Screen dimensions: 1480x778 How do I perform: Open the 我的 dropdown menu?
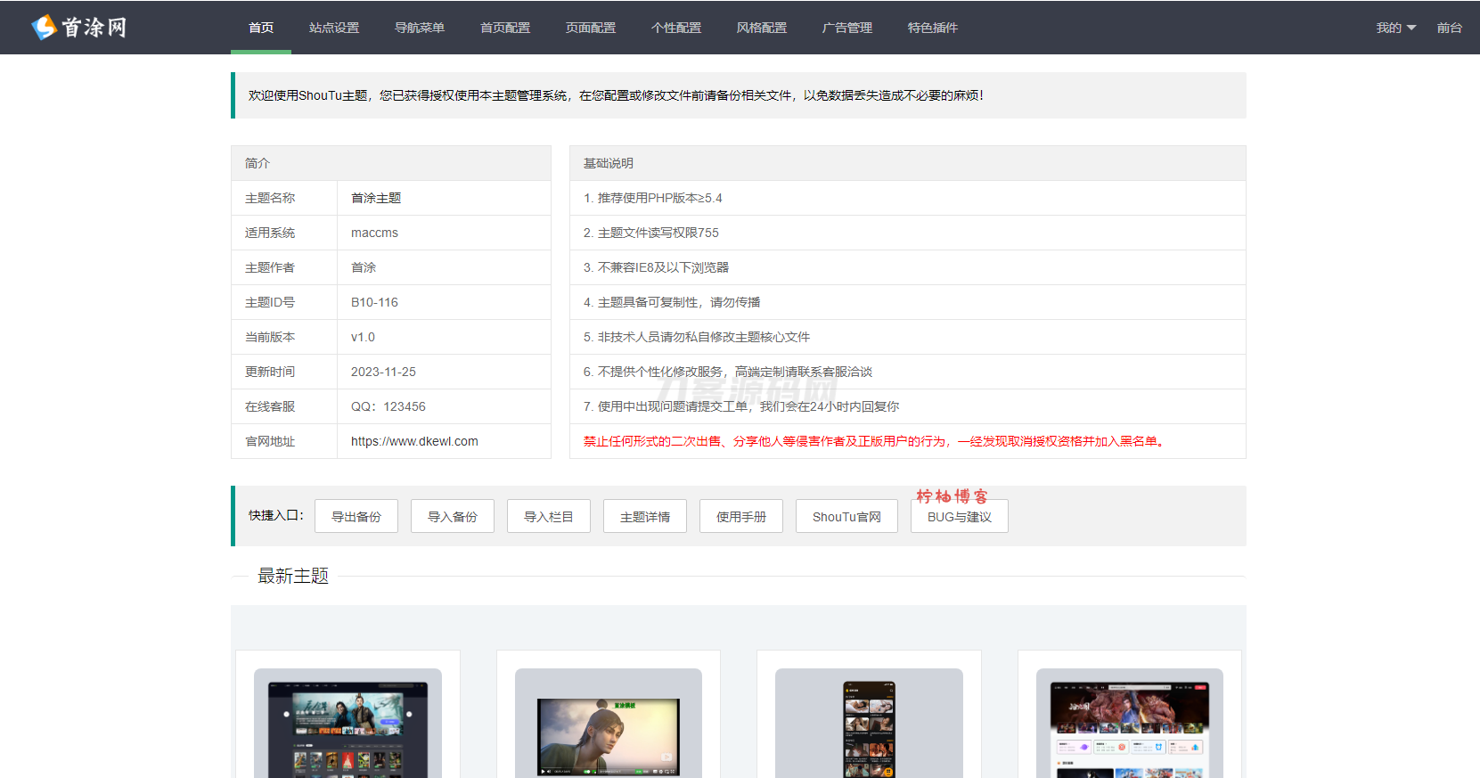[x=1394, y=28]
